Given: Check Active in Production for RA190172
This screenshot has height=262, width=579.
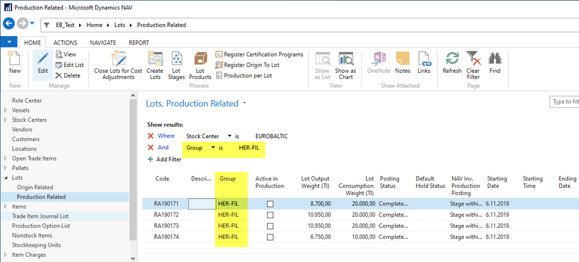Looking at the screenshot, I should 270,215.
